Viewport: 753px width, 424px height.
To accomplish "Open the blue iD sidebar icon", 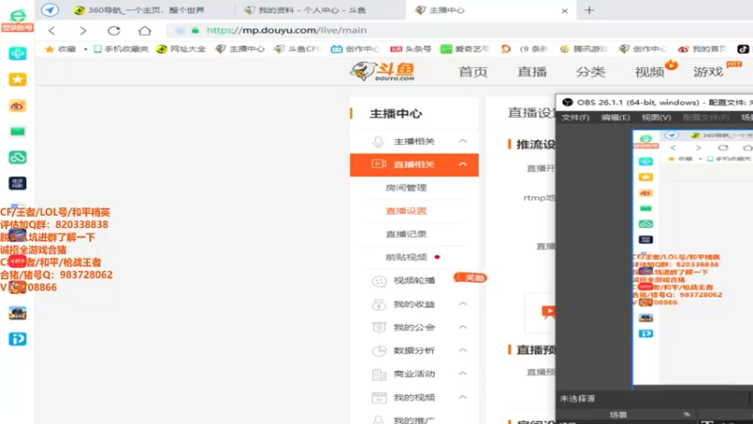I will click(x=17, y=339).
